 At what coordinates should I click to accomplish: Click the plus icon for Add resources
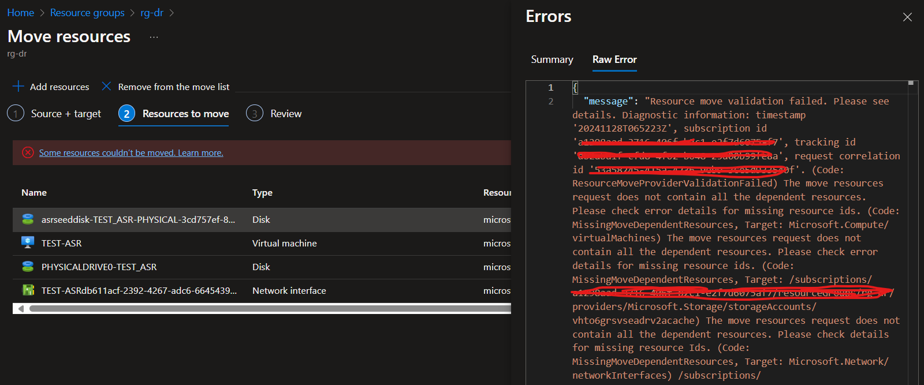(x=18, y=87)
